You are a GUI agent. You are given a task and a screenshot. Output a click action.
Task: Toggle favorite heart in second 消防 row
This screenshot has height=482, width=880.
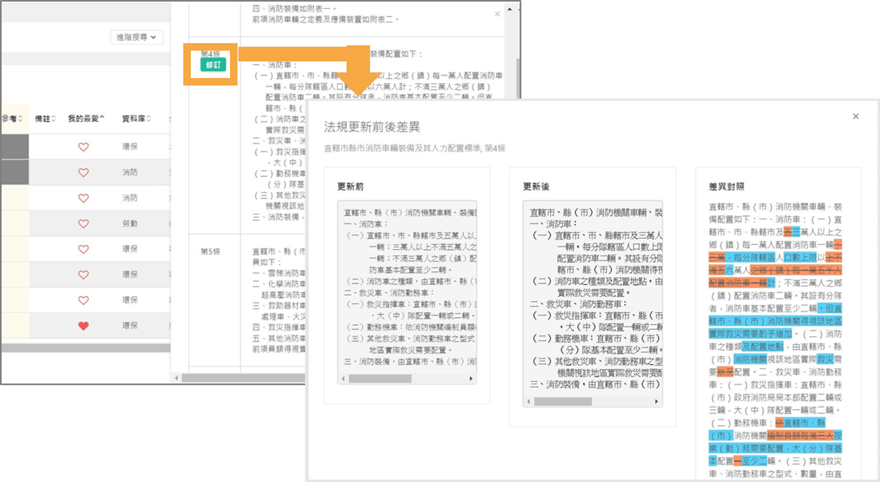[x=83, y=198]
